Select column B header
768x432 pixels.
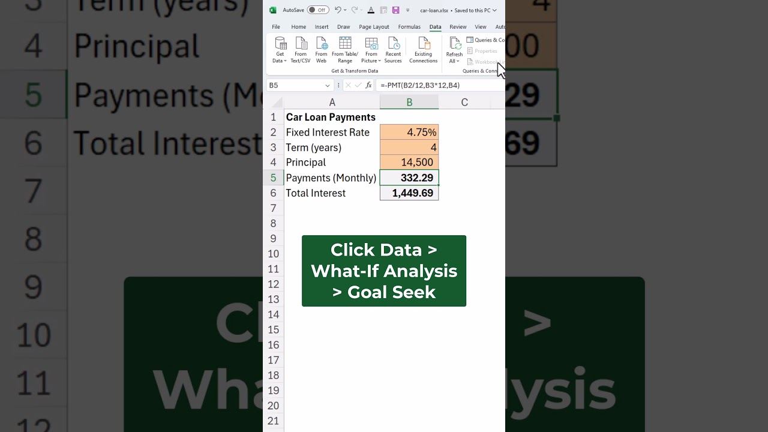pos(409,103)
